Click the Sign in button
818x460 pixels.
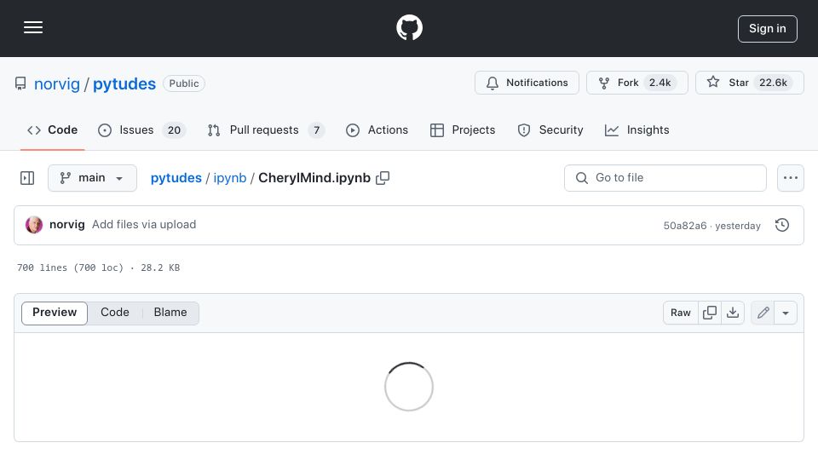coord(768,29)
